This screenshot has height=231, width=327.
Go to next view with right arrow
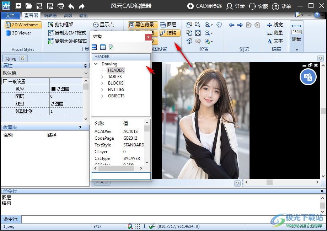(240, 25)
